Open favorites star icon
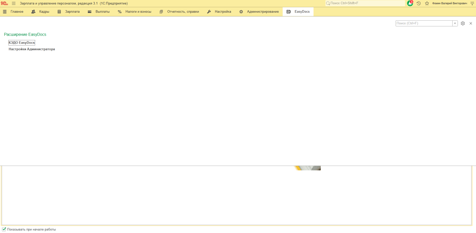 [427, 3]
